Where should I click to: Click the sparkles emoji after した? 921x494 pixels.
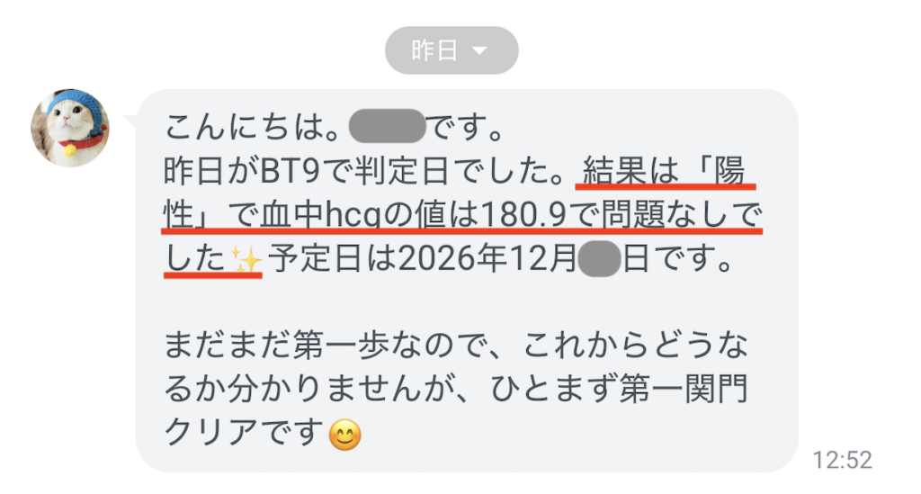[246, 260]
